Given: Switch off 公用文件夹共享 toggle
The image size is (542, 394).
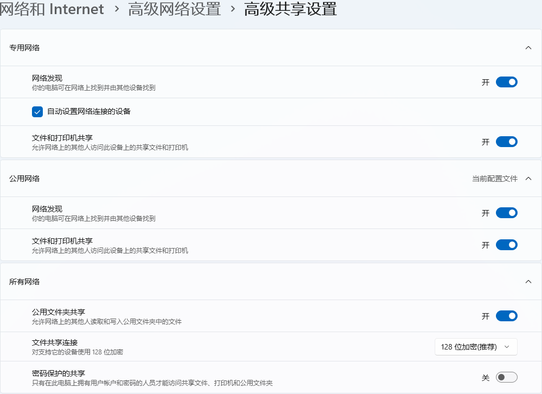Looking at the screenshot, I should click(506, 316).
